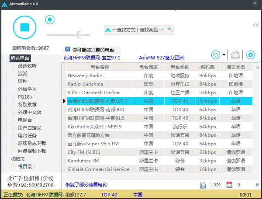
Task: Open PG18+ category
Action: (25, 97)
